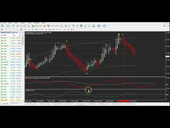Select the MN monthly timeframe button
The height and width of the screenshot is (128, 170).
coord(72,29)
